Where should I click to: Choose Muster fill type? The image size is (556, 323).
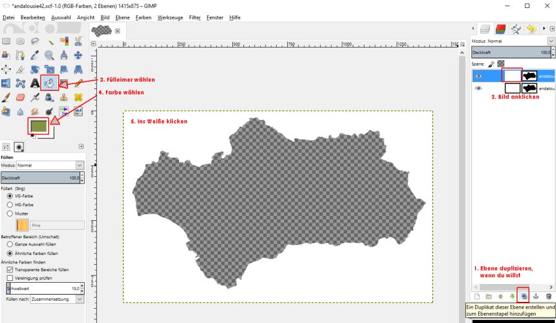tap(10, 213)
